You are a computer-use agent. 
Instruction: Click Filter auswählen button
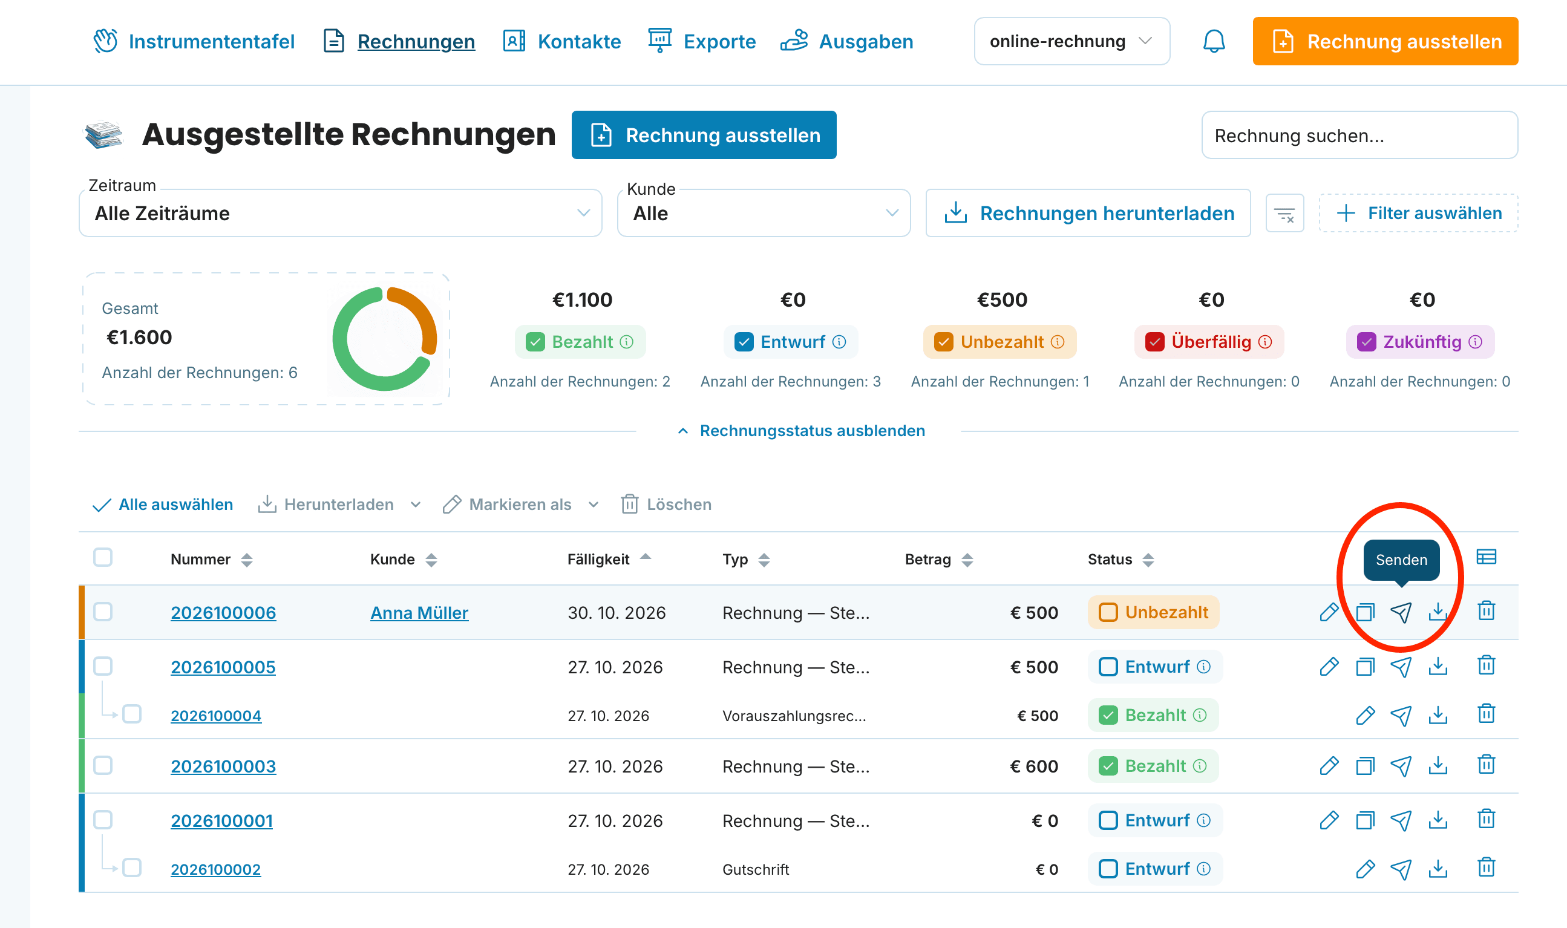click(x=1418, y=213)
